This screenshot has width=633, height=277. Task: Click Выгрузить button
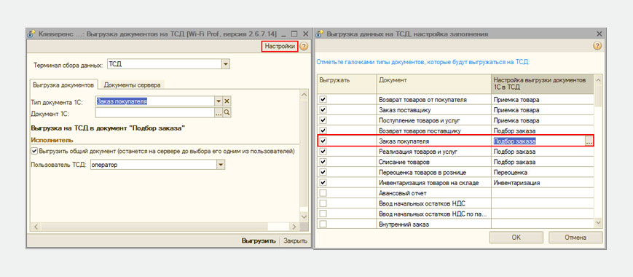pos(259,241)
